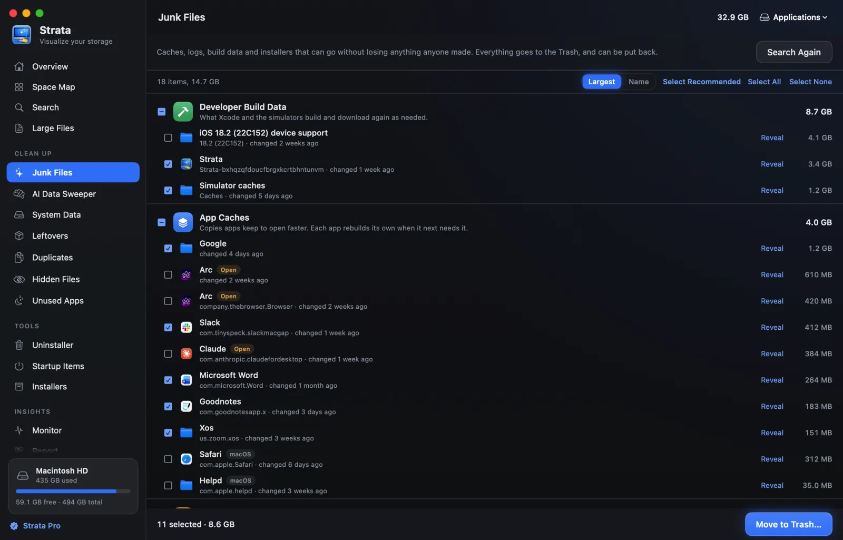Click the Slack app icon in list
Viewport: 843px width, 540px height.
click(187, 328)
